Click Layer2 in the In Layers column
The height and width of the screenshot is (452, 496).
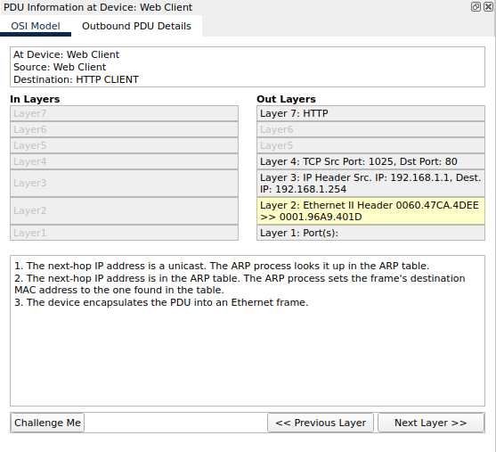pos(124,211)
